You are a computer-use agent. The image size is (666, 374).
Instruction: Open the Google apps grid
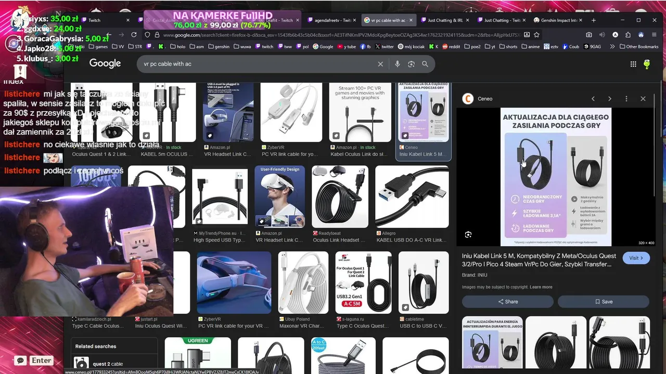click(633, 64)
